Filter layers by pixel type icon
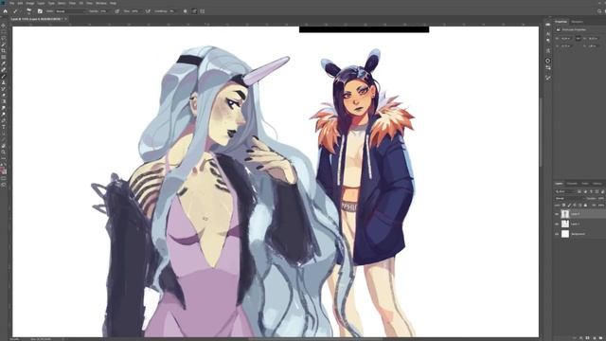 579,191
